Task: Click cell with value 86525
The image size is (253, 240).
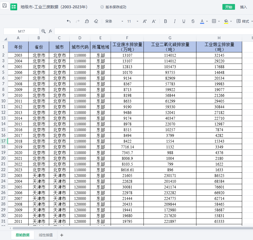Action: pos(219,176)
